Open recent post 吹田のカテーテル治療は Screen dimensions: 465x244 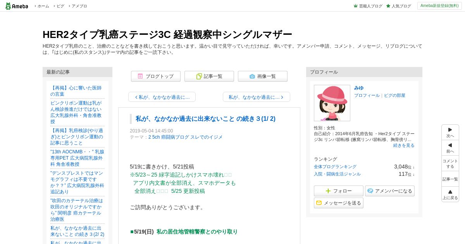(x=77, y=210)
